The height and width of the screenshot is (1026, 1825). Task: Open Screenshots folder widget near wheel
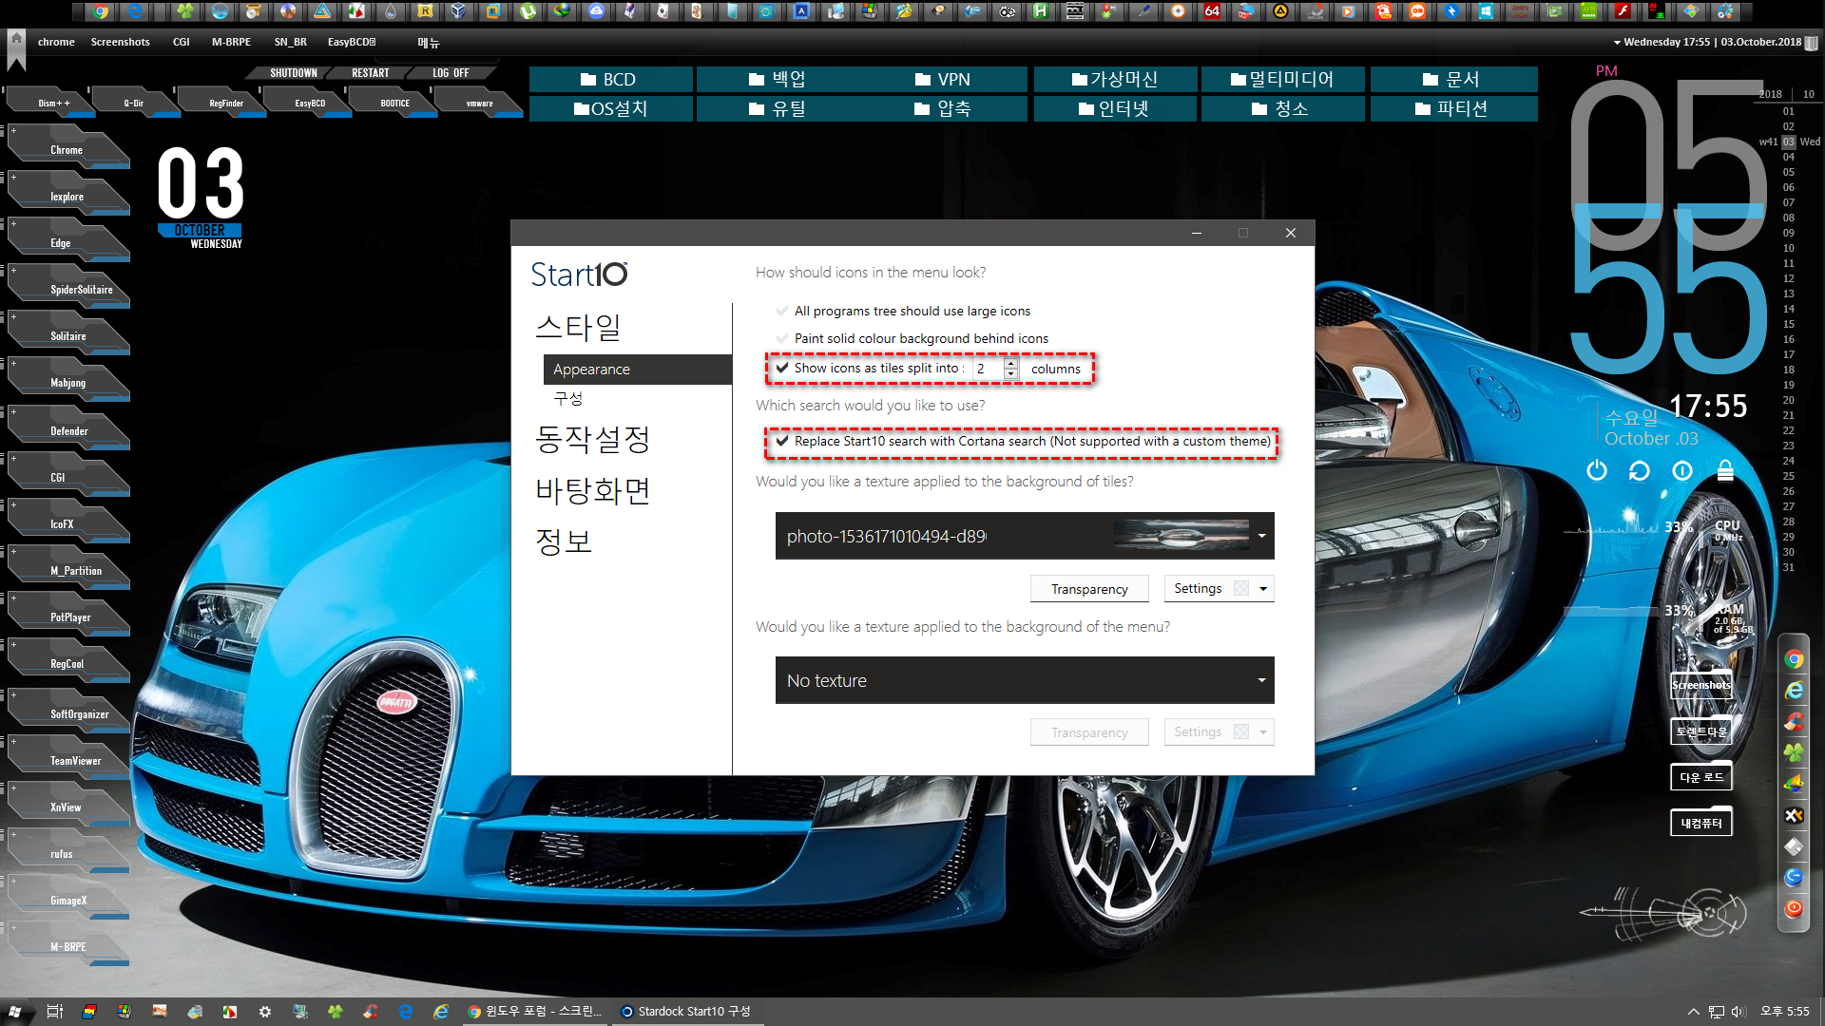pos(1701,685)
